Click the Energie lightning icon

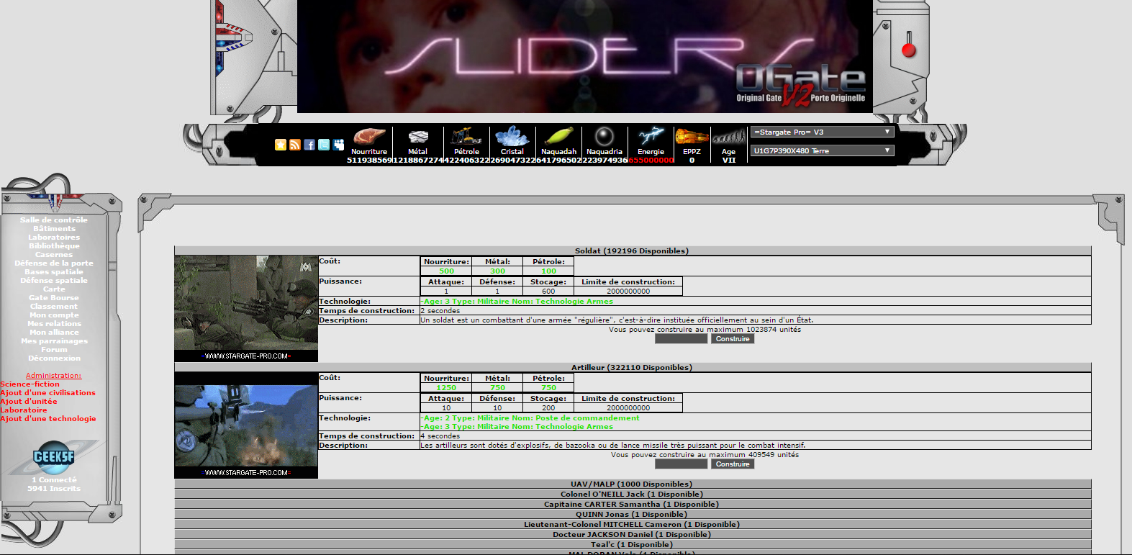click(x=651, y=136)
